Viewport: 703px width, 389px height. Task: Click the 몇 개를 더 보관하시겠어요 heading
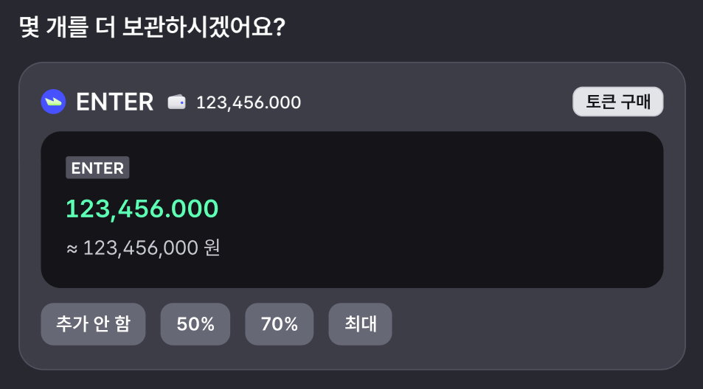click(x=153, y=27)
